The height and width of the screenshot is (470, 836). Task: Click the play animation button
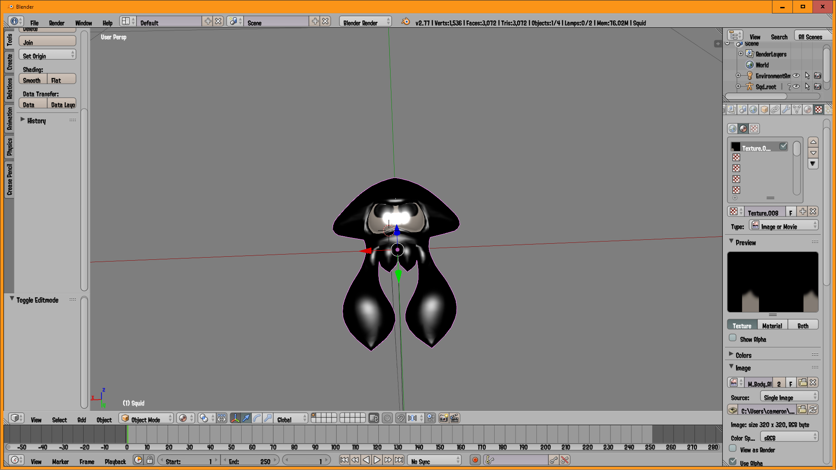pyautogui.click(x=377, y=460)
